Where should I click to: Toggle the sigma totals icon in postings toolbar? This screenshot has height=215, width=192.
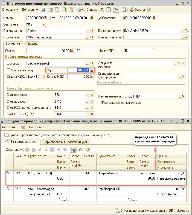[x=73, y=150]
